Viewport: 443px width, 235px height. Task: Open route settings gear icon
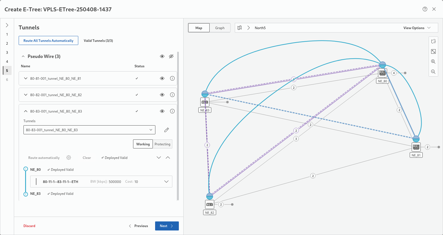click(69, 158)
